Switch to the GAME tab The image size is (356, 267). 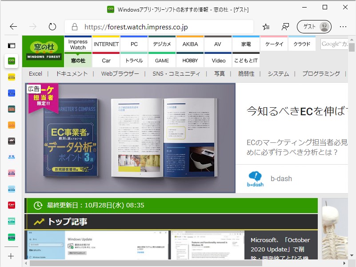pos(162,60)
